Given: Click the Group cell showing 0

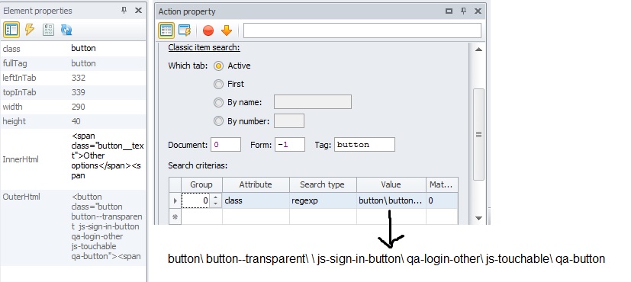Looking at the screenshot, I should 196,200.
